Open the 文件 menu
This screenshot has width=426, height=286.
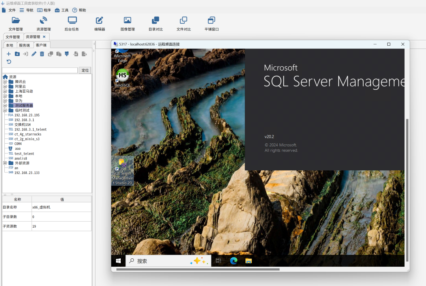[x=9, y=10]
